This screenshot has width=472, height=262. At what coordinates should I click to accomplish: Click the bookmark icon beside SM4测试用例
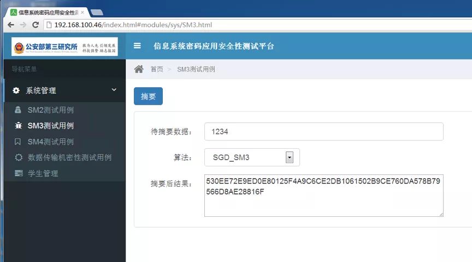[x=19, y=142]
